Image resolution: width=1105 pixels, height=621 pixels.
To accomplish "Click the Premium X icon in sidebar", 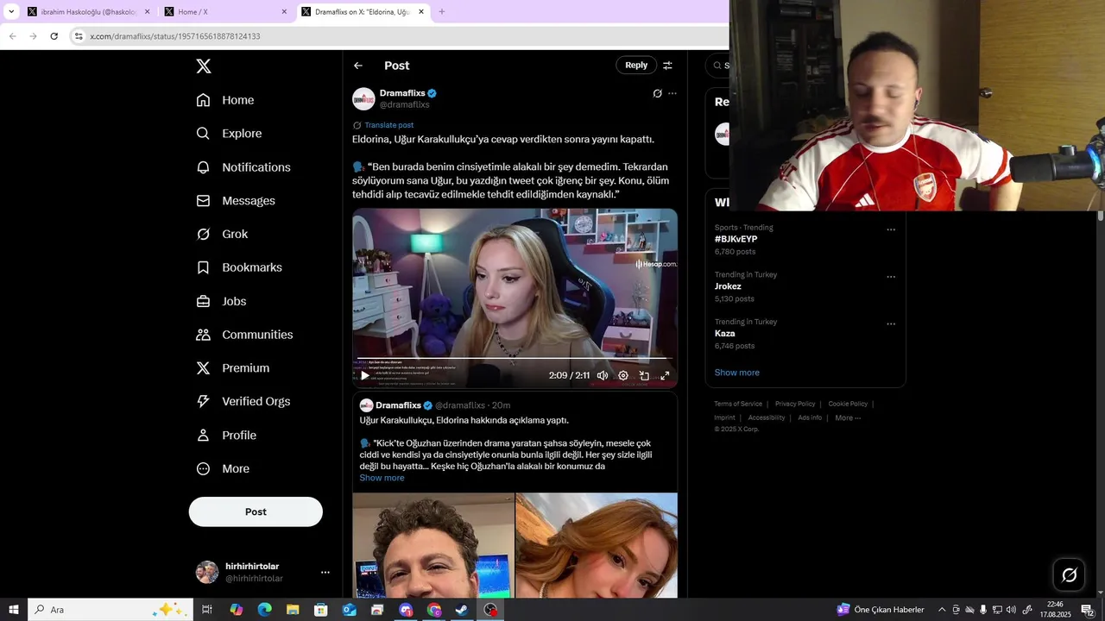I will (x=203, y=368).
